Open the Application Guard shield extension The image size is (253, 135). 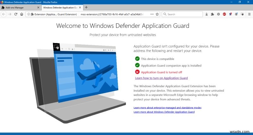[242, 14]
